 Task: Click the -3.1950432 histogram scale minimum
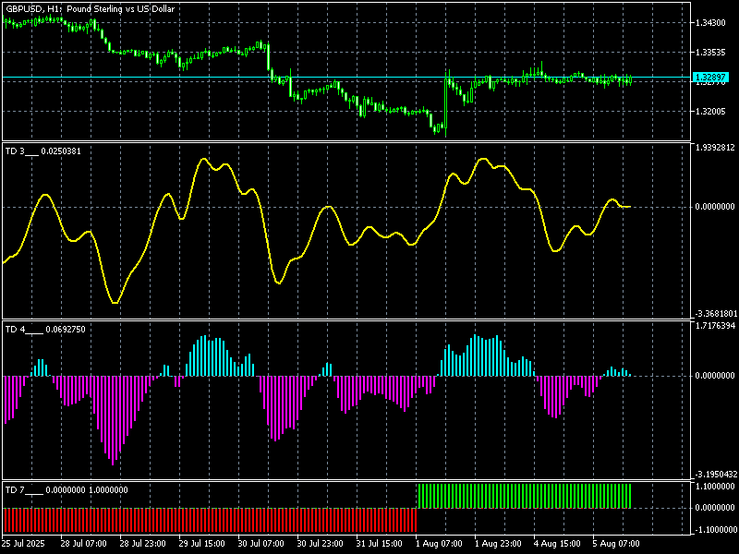pyautogui.click(x=714, y=474)
